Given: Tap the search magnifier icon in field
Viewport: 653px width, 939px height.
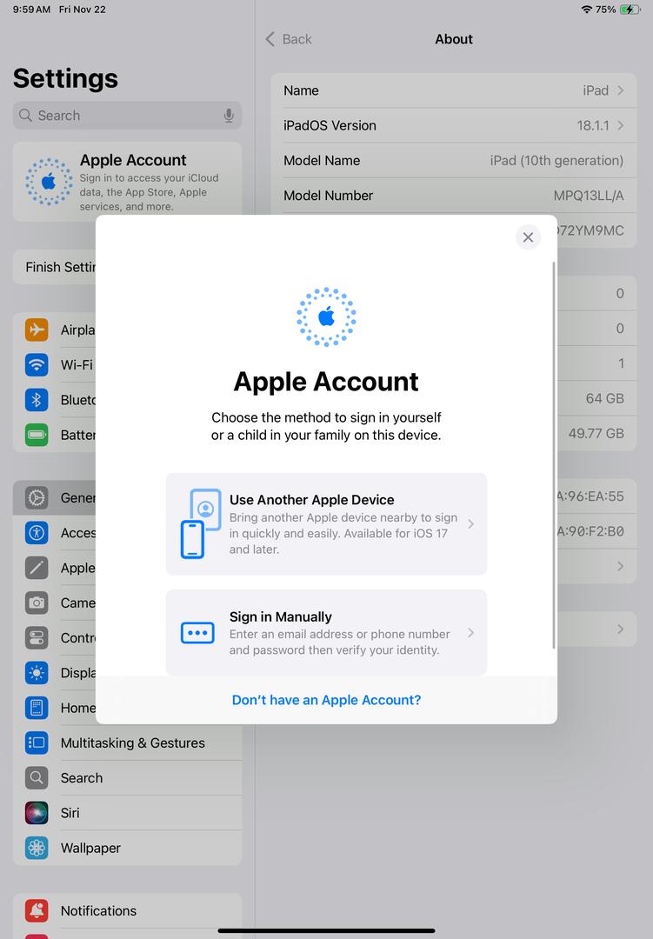Looking at the screenshot, I should 25,115.
